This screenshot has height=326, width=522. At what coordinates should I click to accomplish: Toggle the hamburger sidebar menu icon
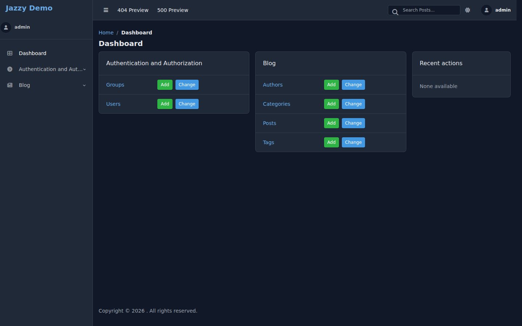point(106,10)
